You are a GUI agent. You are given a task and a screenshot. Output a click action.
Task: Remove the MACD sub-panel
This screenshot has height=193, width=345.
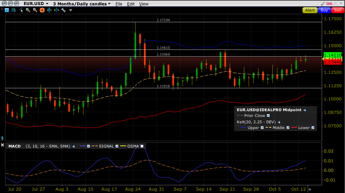[x=2, y=145]
